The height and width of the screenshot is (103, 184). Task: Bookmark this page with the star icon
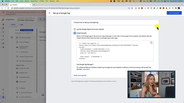[x=132, y=8]
